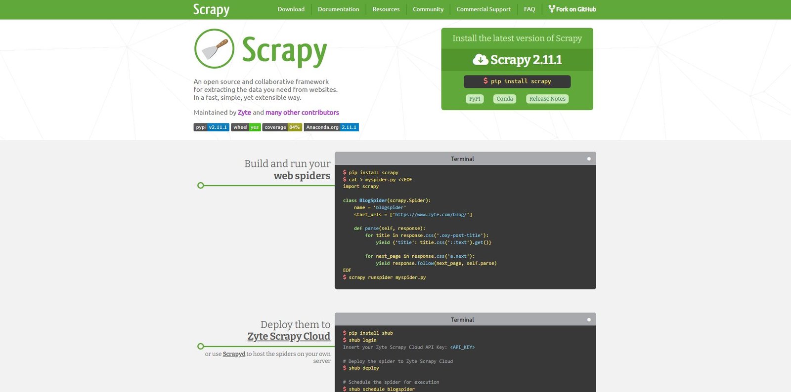This screenshot has width=791, height=392.
Task: Click the Scrapy logo in the navigation bar
Action: tap(211, 10)
